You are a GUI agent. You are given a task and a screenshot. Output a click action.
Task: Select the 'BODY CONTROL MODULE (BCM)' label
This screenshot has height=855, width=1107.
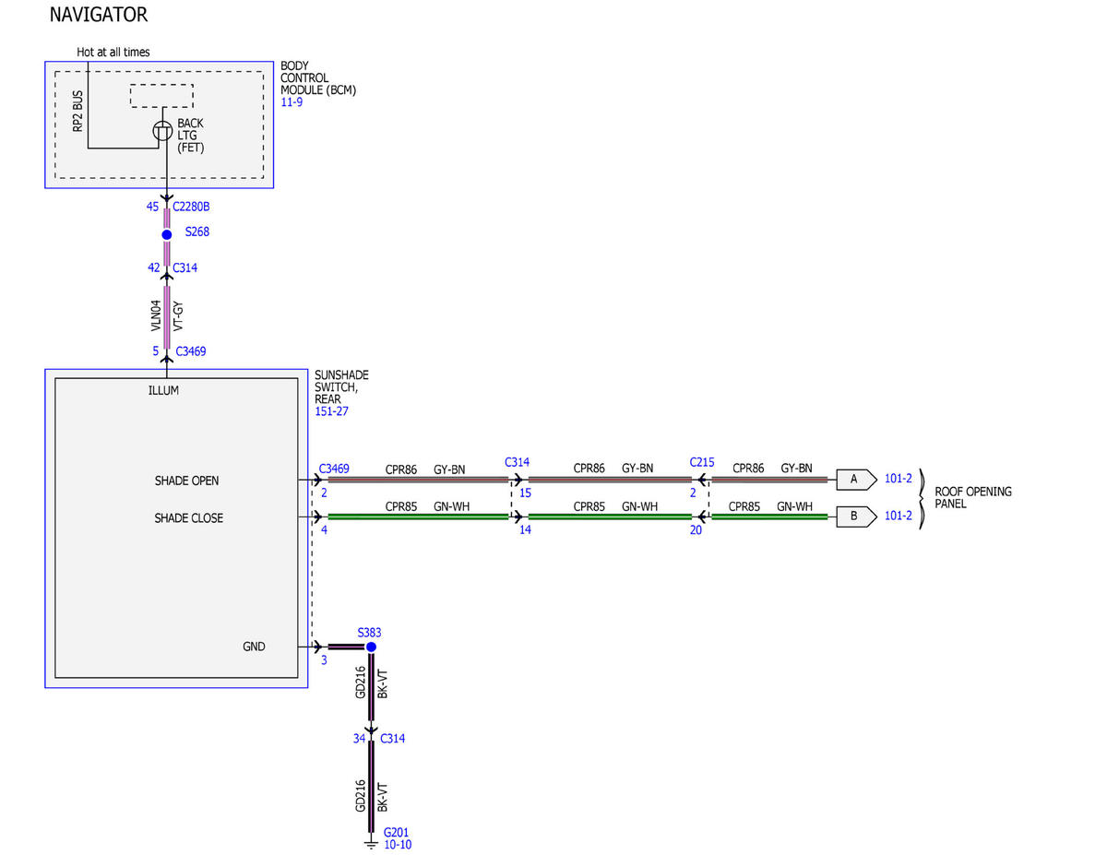tap(318, 78)
